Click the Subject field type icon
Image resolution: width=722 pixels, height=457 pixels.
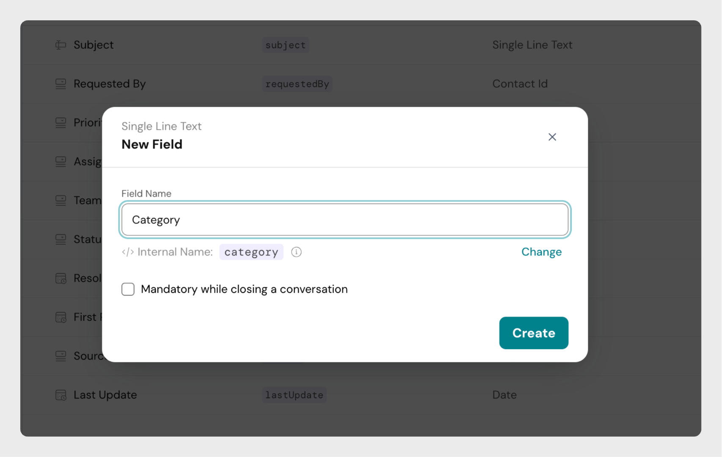[61, 45]
